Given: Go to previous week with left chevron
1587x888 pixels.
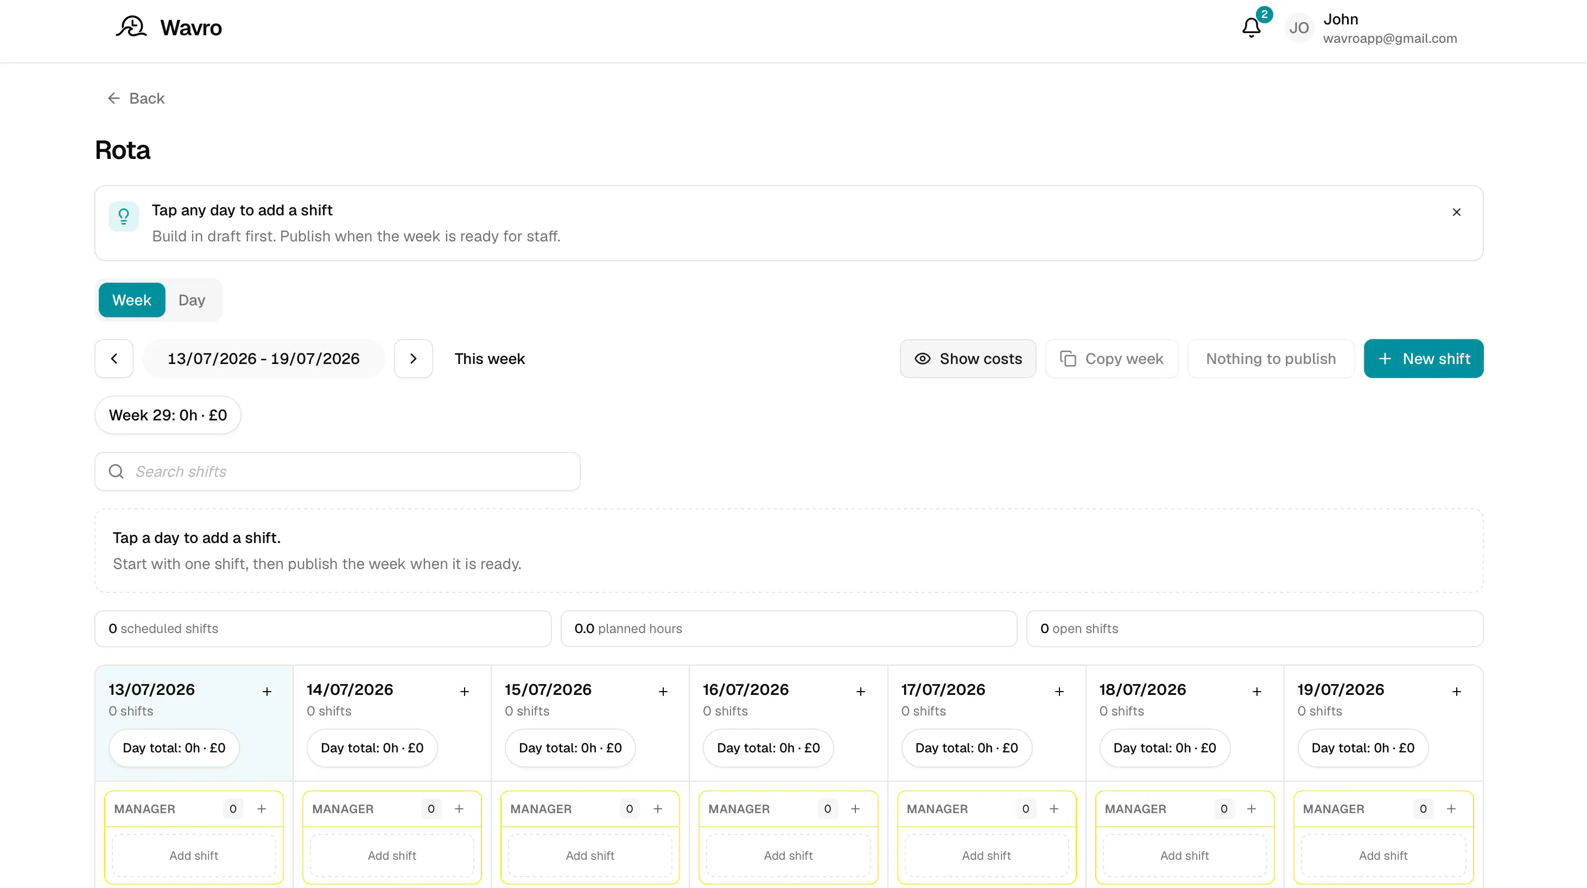Looking at the screenshot, I should pyautogui.click(x=114, y=359).
